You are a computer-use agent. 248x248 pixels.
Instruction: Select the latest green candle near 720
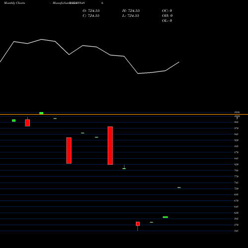point(179,187)
